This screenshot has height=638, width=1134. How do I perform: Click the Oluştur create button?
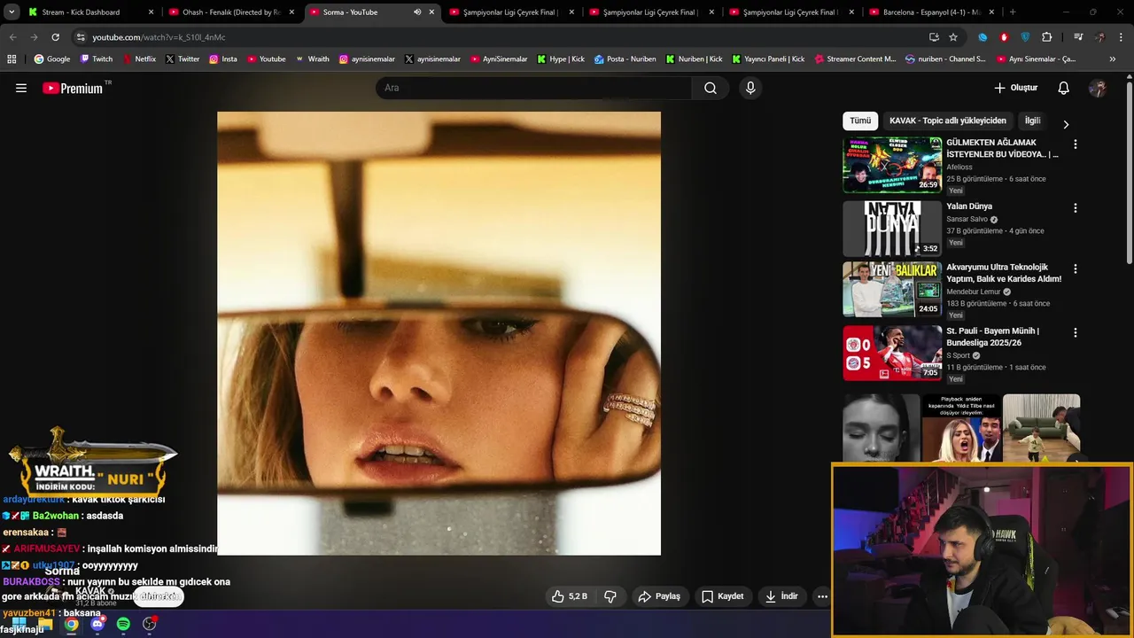[x=1015, y=88]
